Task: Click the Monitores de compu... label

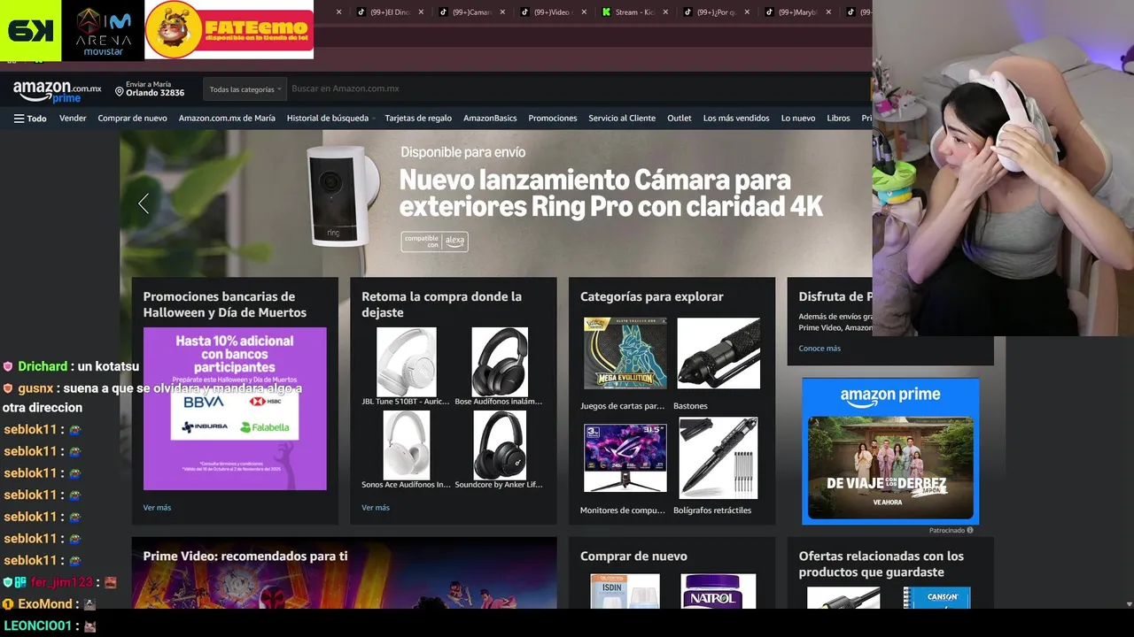Action: point(622,510)
